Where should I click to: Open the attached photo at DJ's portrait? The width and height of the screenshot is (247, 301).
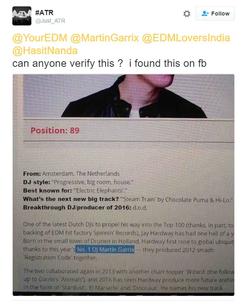(129, 96)
